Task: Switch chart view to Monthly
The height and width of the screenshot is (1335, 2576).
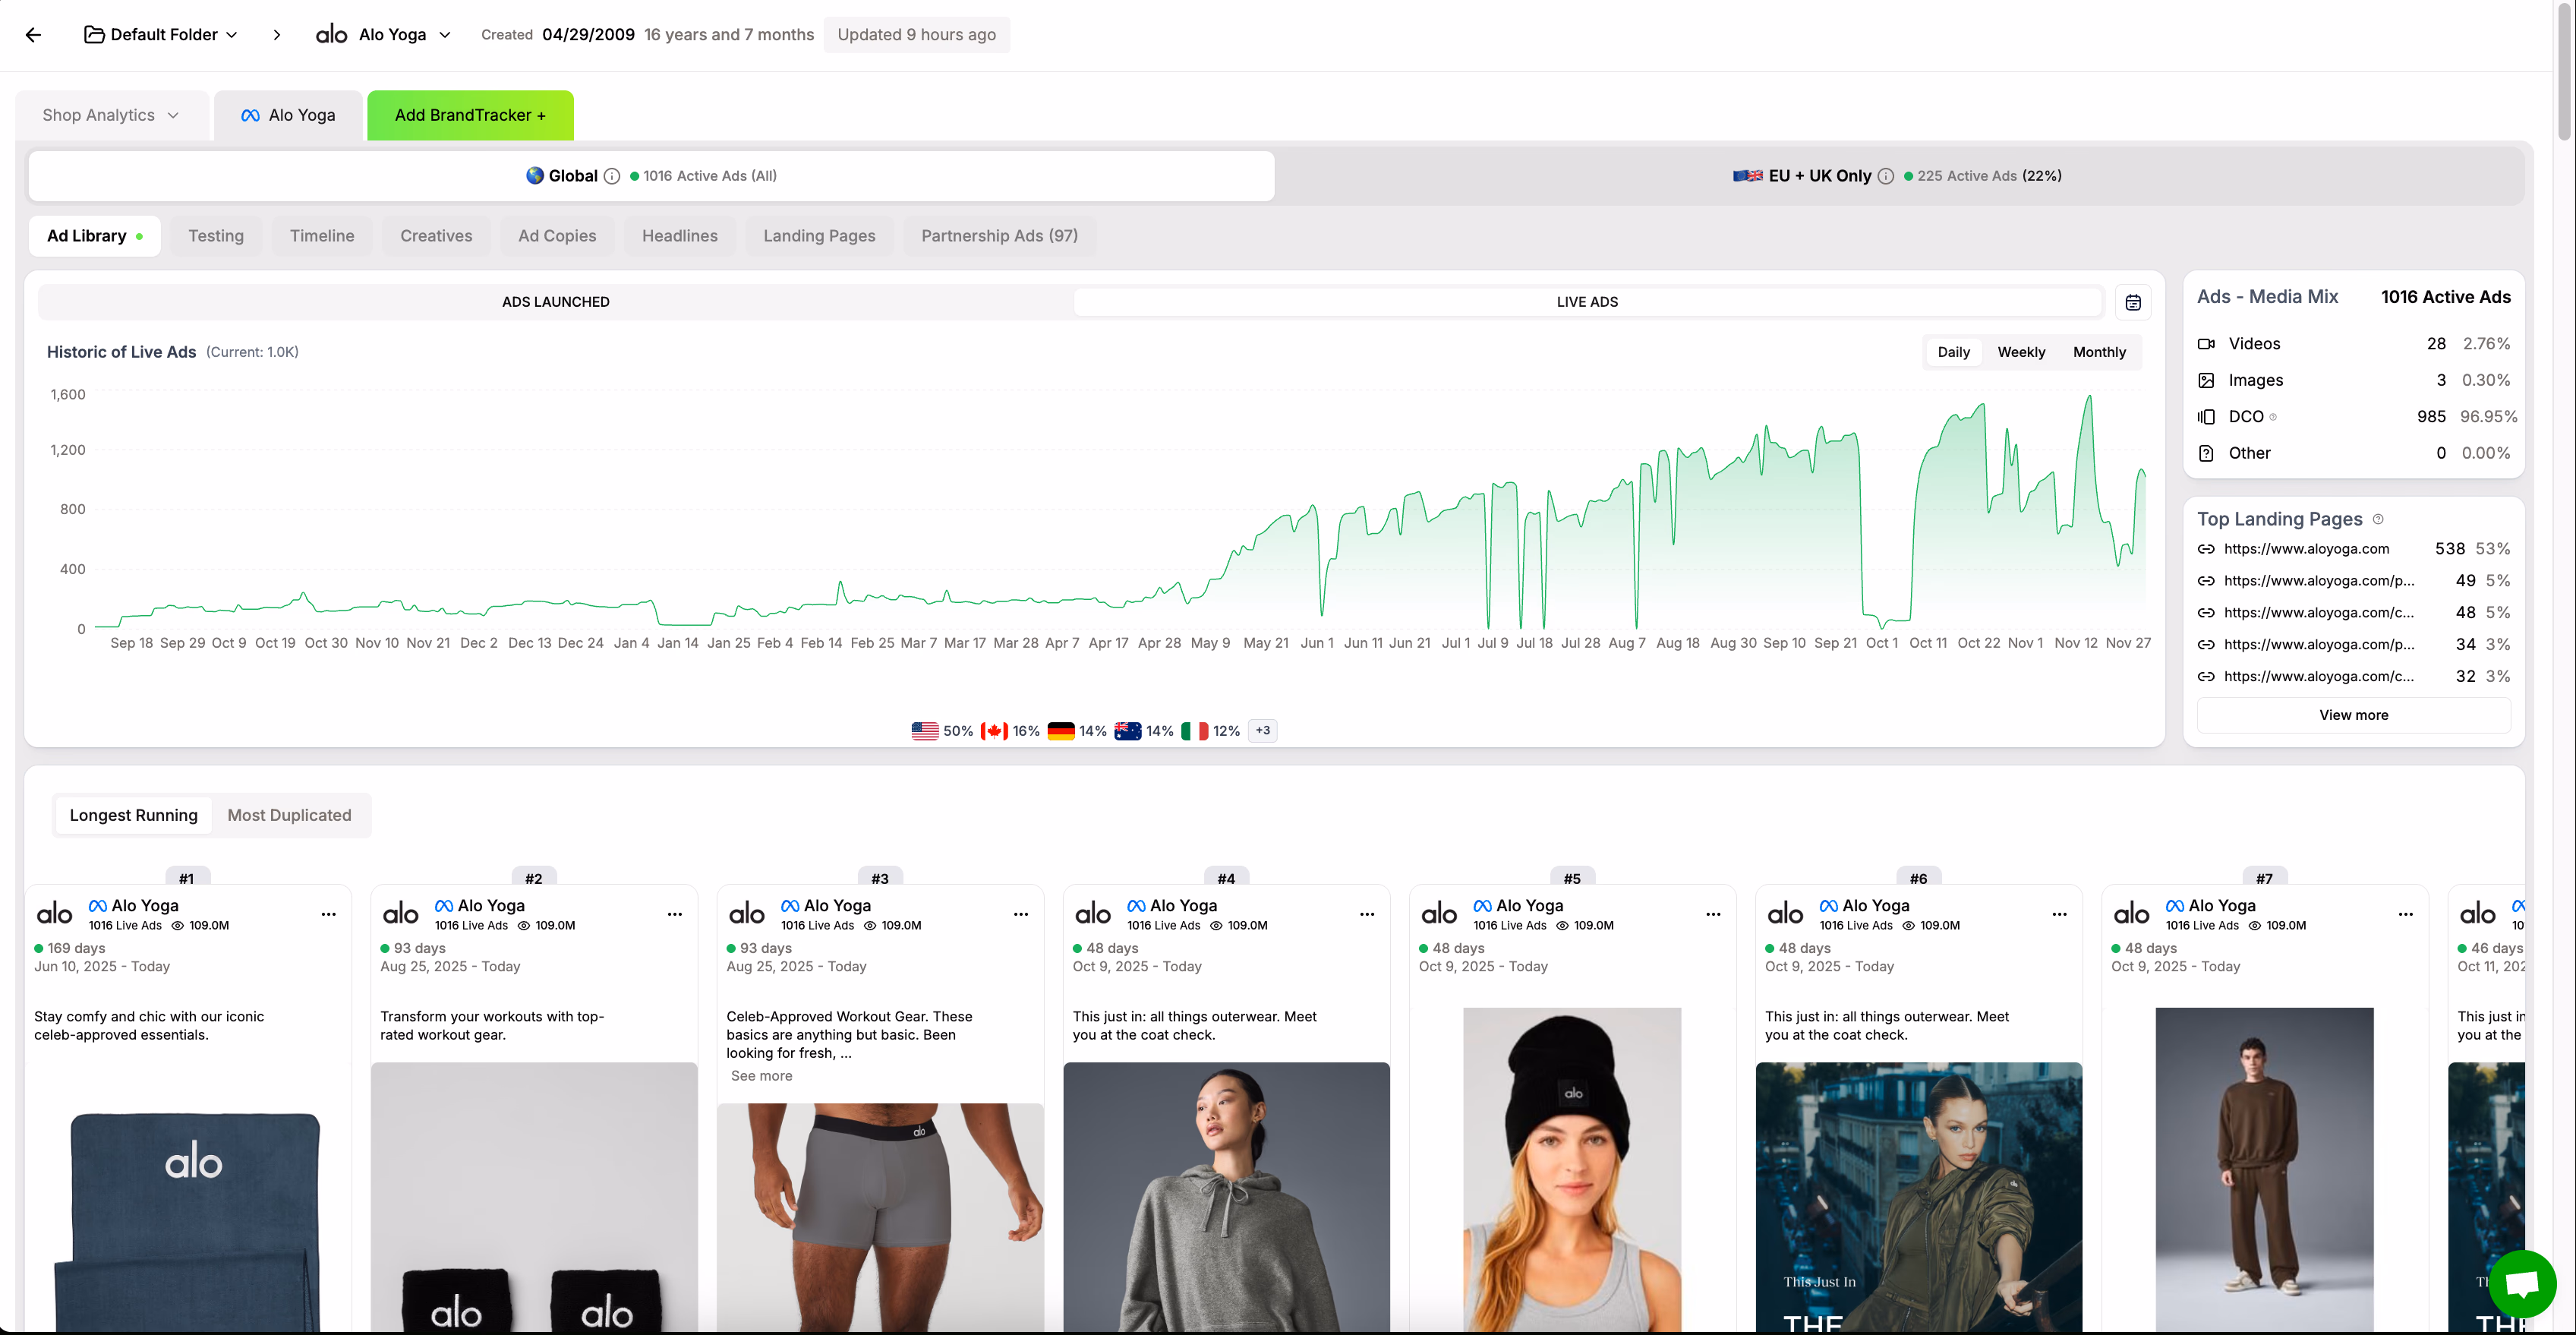Action: (x=2098, y=352)
